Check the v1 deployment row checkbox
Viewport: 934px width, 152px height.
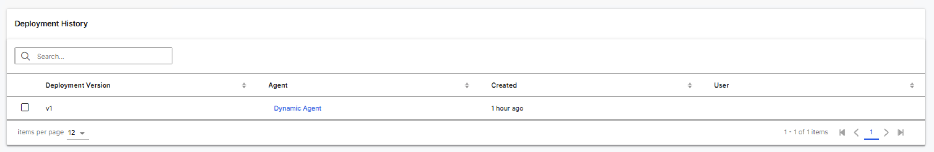25,108
